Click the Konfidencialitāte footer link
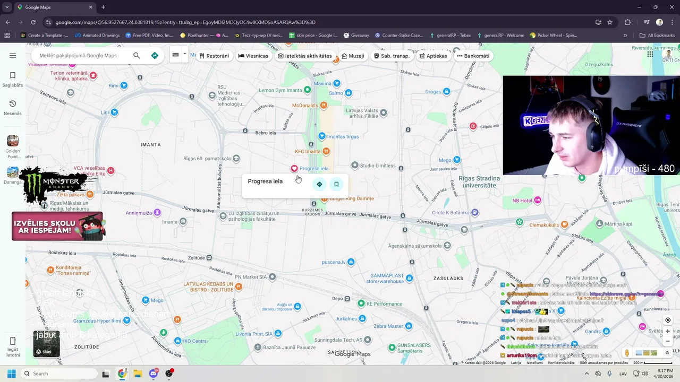Screen dimensions: 680x382 [x=561, y=363]
